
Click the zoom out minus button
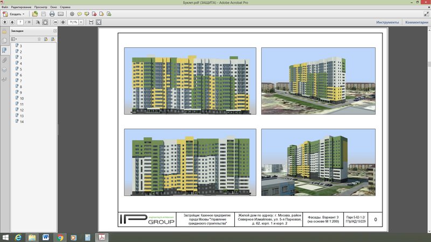55,23
